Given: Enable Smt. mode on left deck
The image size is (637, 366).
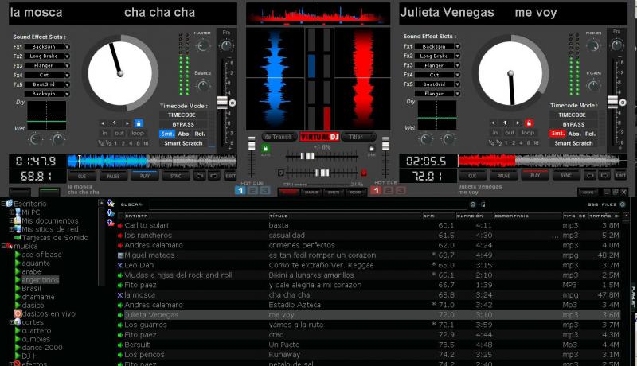Looking at the screenshot, I should click(x=166, y=134).
